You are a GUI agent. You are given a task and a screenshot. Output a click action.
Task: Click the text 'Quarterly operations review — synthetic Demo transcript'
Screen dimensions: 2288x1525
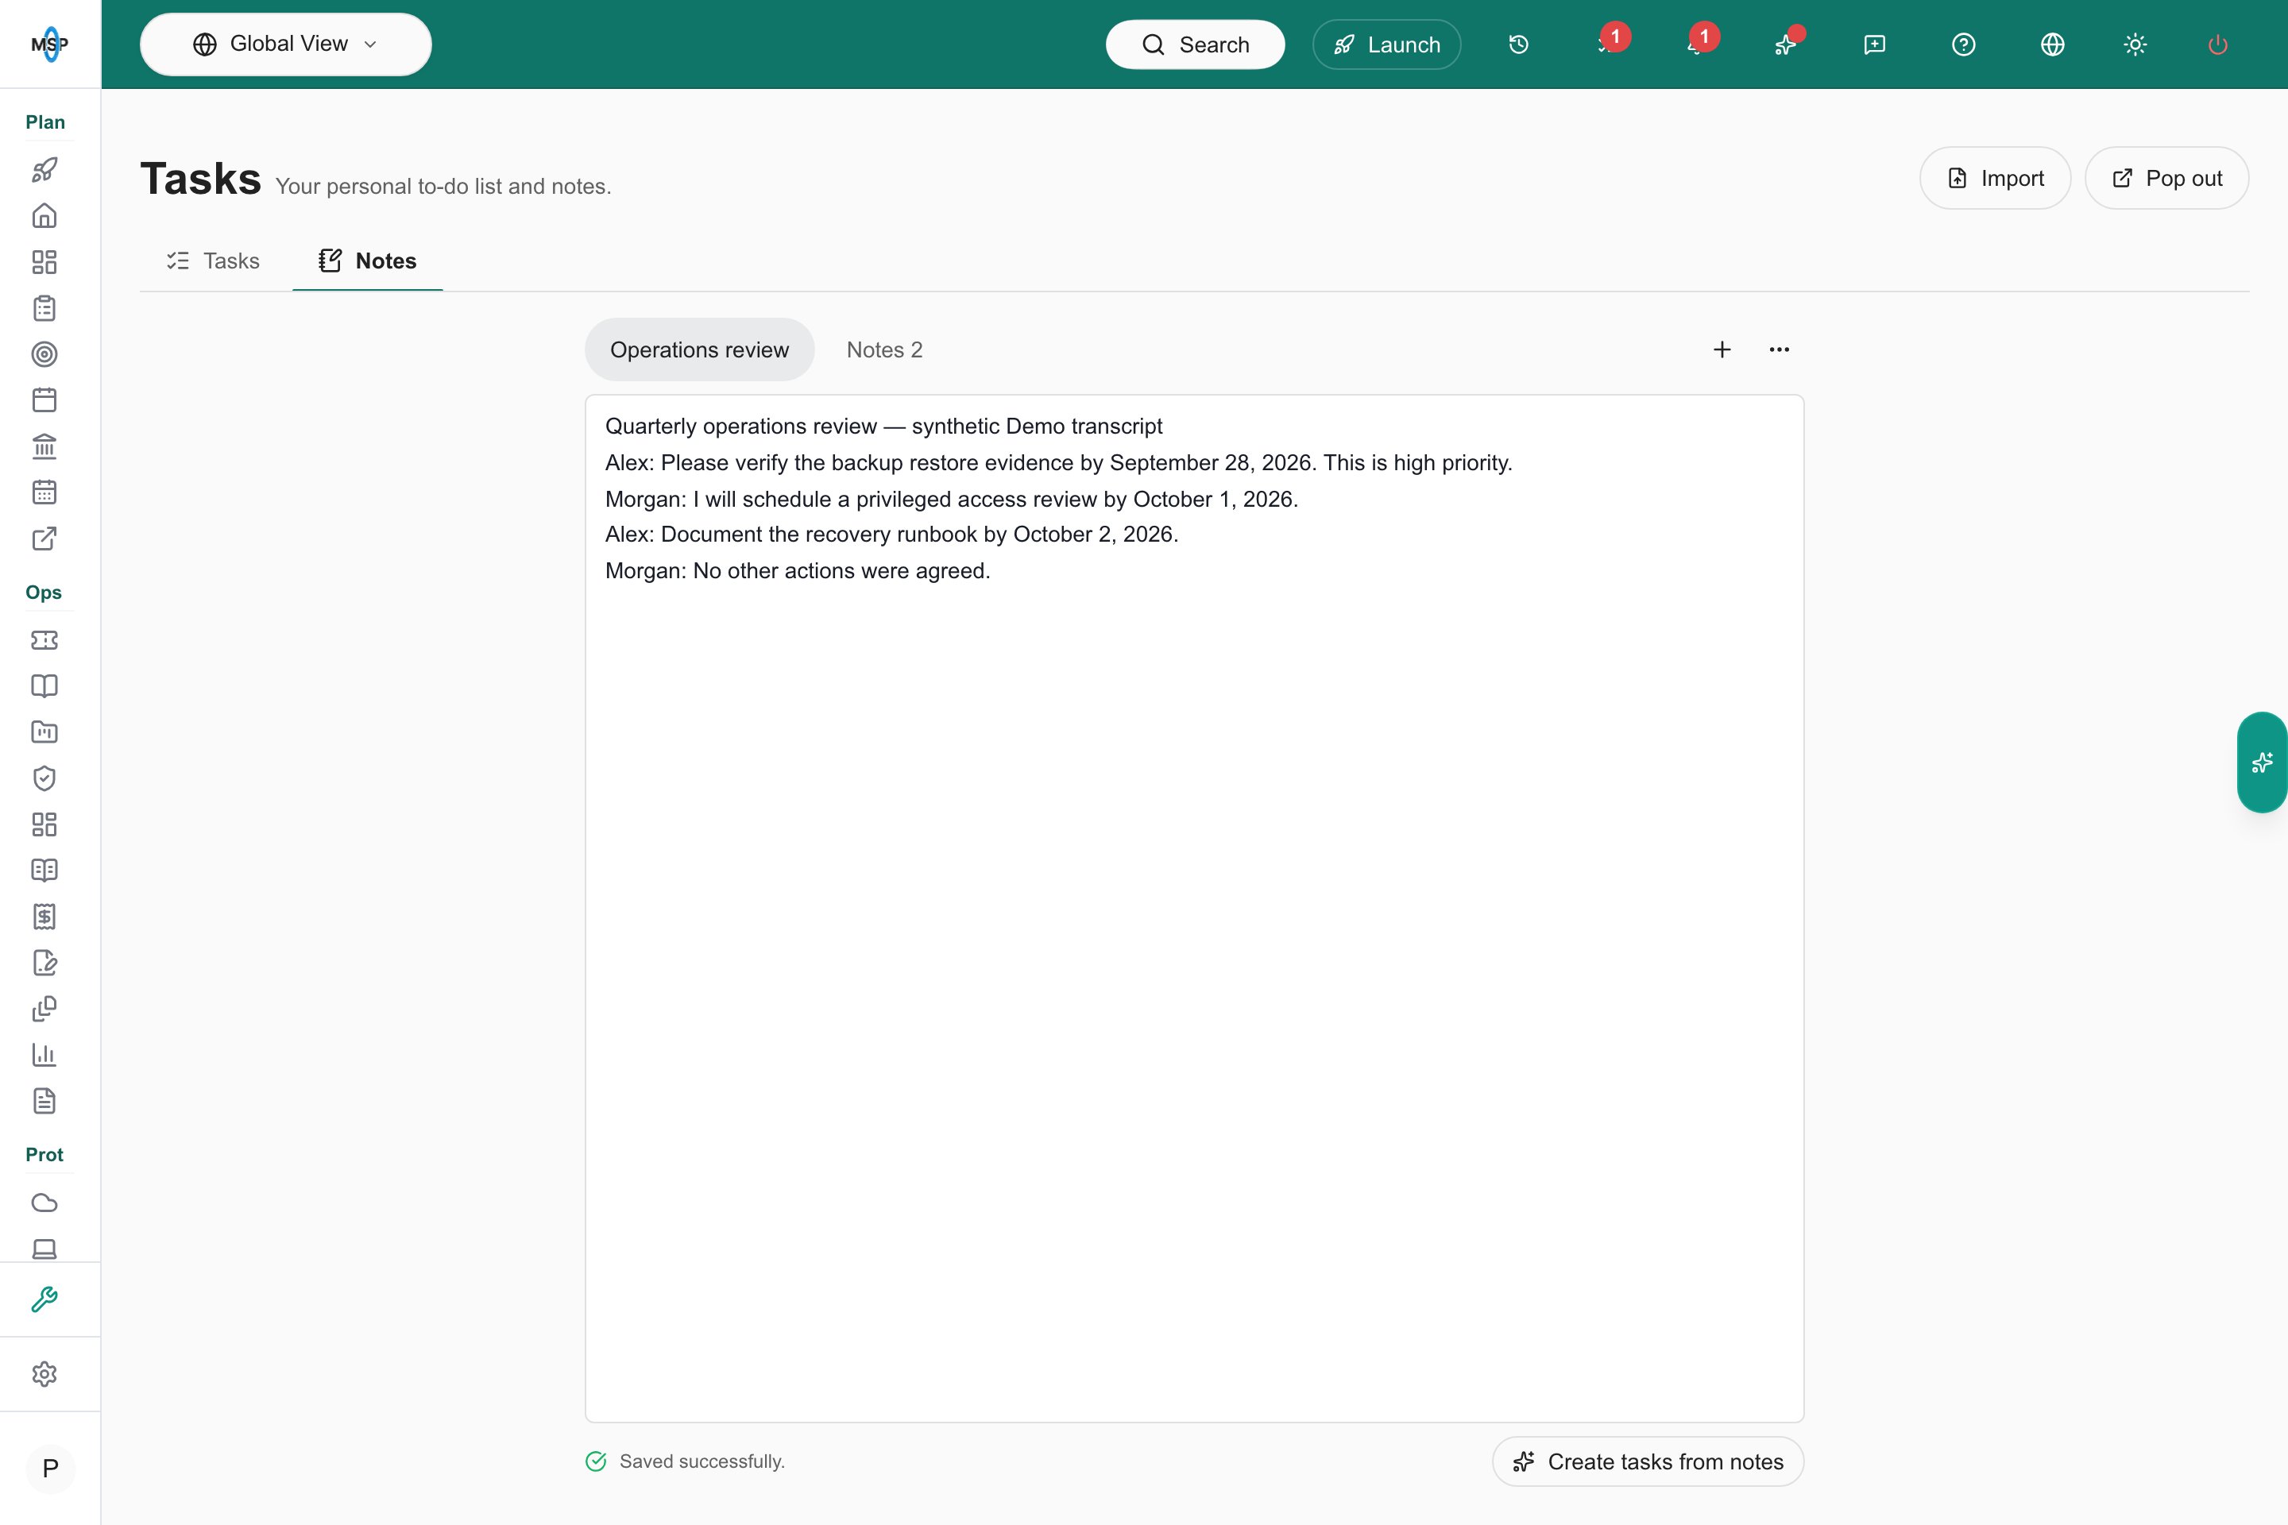pos(883,426)
